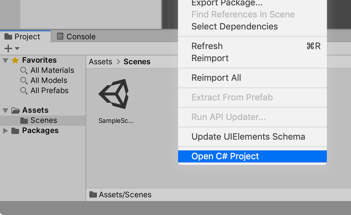Select the All Materials search icon
This screenshot has height=215, width=351.
click(24, 71)
